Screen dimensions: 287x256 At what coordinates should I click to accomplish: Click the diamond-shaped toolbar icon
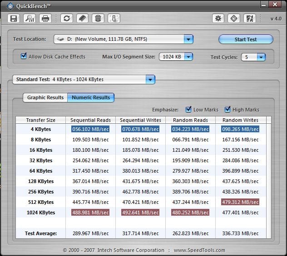click(x=234, y=19)
